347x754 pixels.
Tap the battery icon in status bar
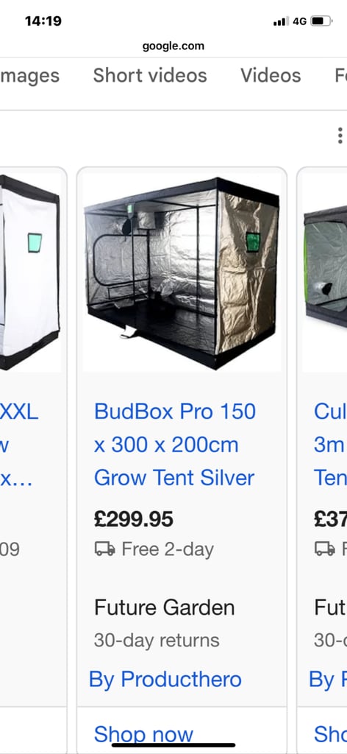pyautogui.click(x=321, y=21)
